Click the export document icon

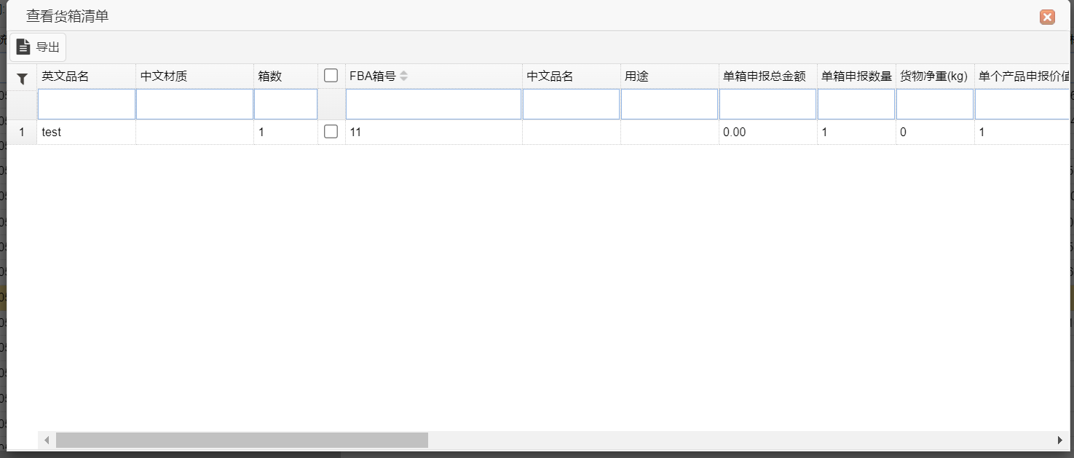(x=23, y=47)
